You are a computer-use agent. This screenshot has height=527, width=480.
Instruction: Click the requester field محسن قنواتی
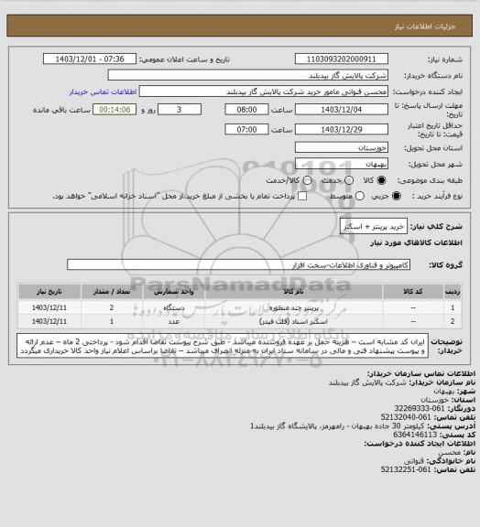pos(264,91)
